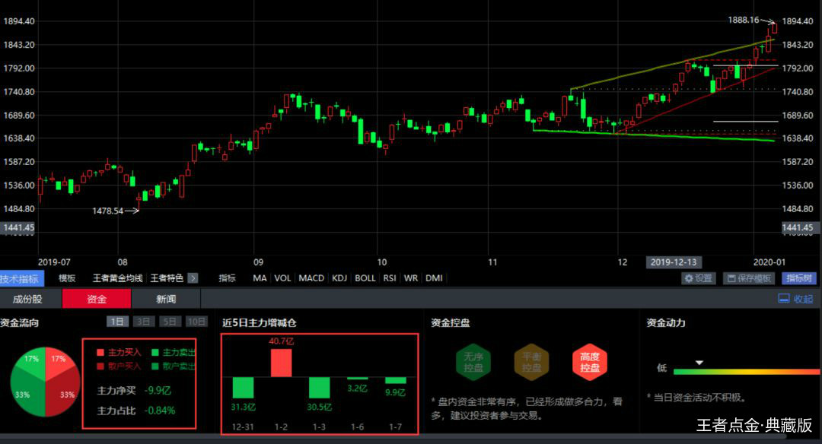Click the 主力占比 -0.84% value
Screen dimensions: 822x444
pyautogui.click(x=160, y=411)
